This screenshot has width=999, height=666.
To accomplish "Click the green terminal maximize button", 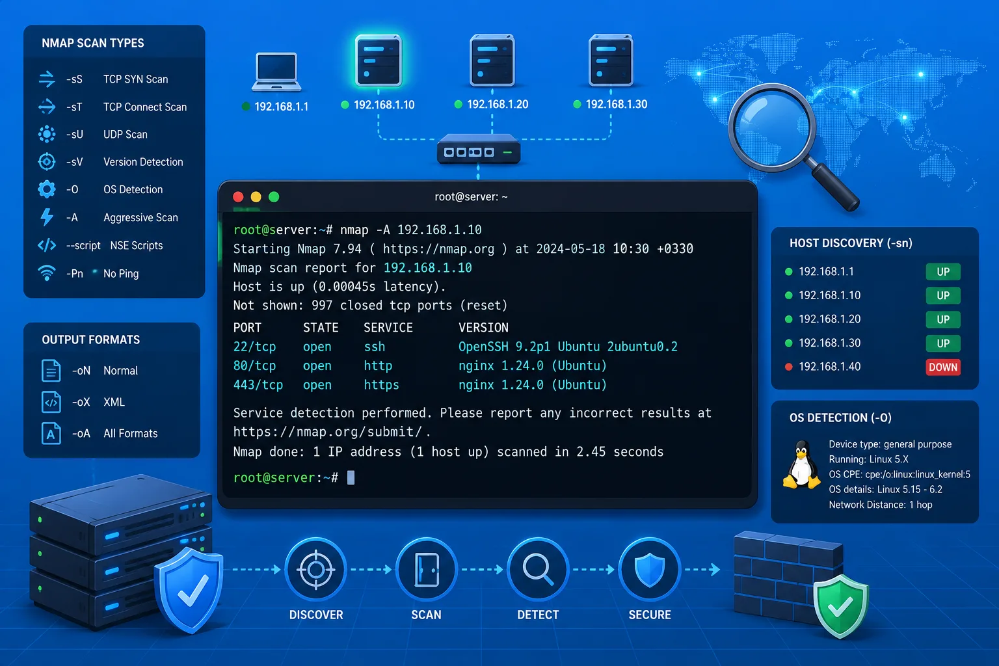I will point(274,196).
